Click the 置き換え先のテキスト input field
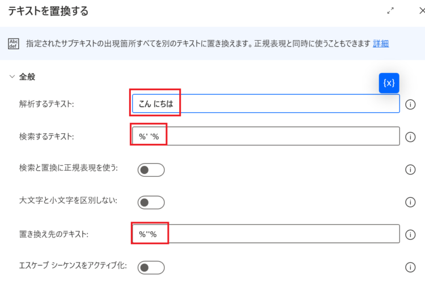 pos(266,233)
